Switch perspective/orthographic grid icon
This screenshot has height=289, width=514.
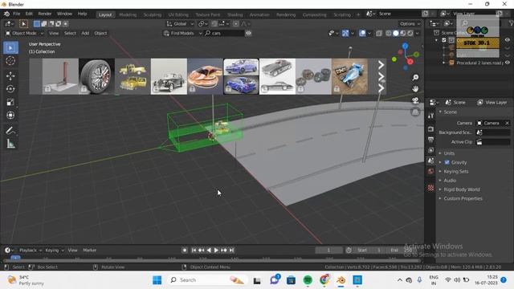tap(415, 112)
